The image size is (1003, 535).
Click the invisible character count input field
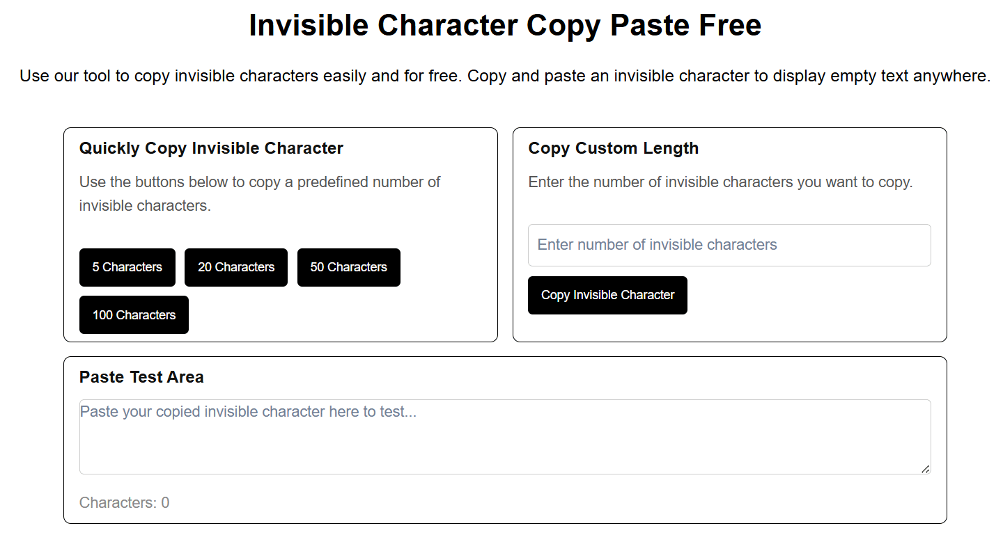(729, 245)
